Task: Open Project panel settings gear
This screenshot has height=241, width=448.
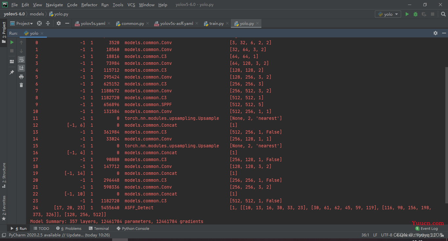Action: coord(59,23)
